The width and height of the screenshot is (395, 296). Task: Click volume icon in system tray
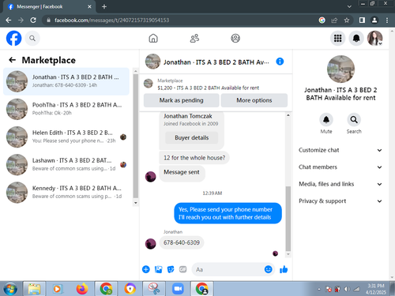coord(347,289)
